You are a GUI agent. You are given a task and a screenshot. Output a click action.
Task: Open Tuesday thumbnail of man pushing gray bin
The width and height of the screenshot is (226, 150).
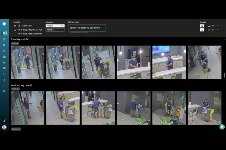pyautogui.click(x=98, y=62)
